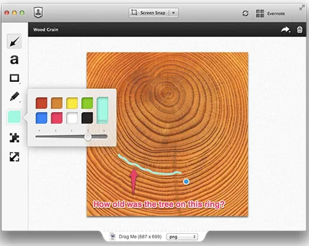Choose the pink color swatch
This screenshot has height=246, width=309.
[57, 118]
